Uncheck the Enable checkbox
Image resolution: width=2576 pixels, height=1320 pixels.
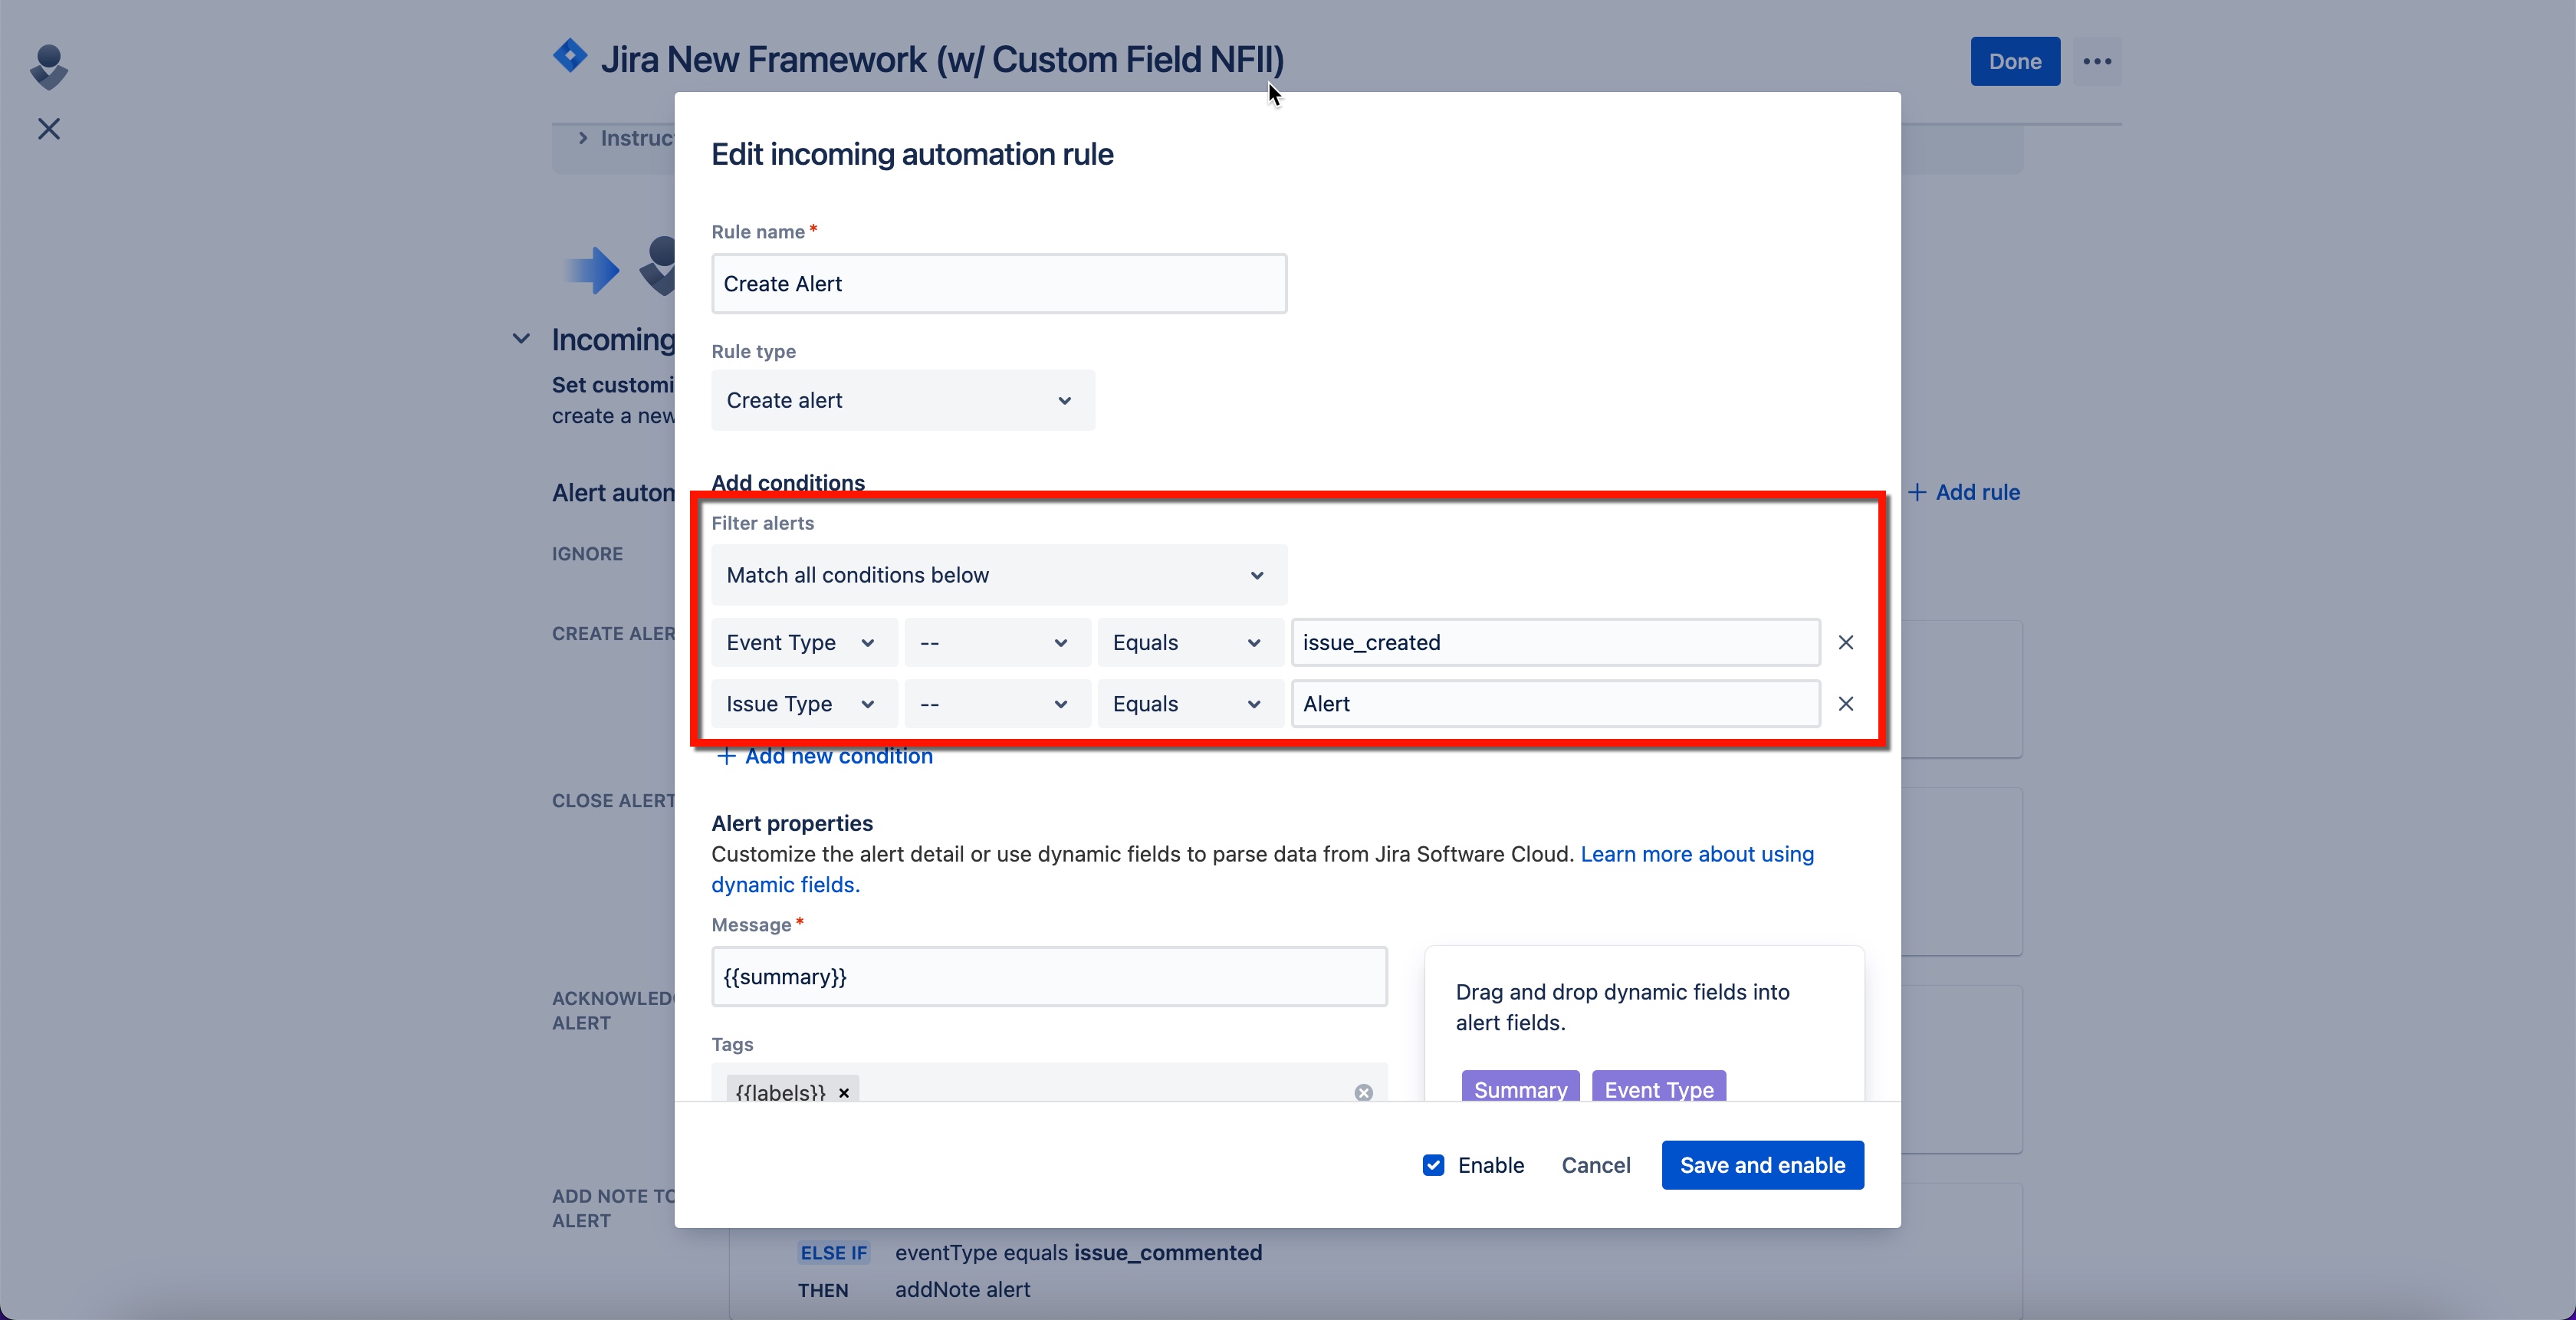point(1434,1165)
